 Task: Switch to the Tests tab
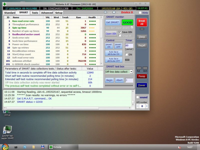click(x=35, y=12)
